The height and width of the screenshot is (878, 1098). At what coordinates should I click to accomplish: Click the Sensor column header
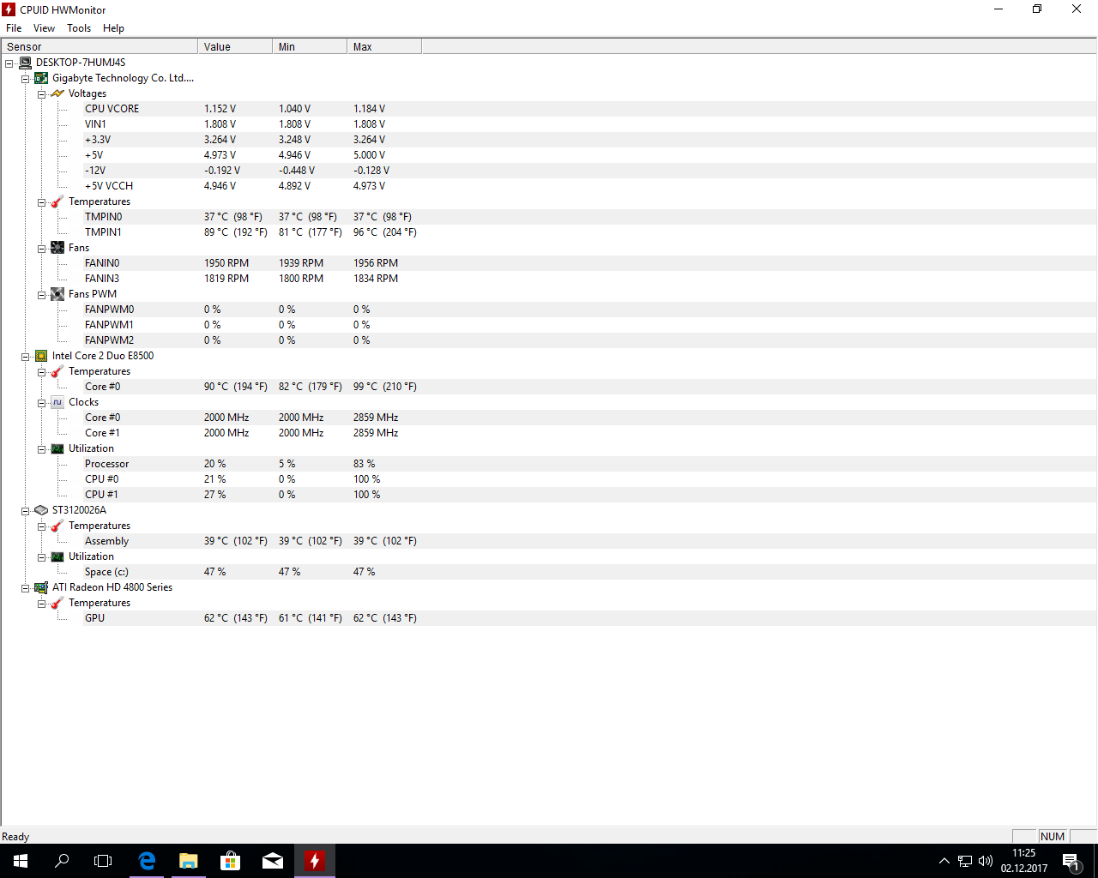[x=100, y=46]
